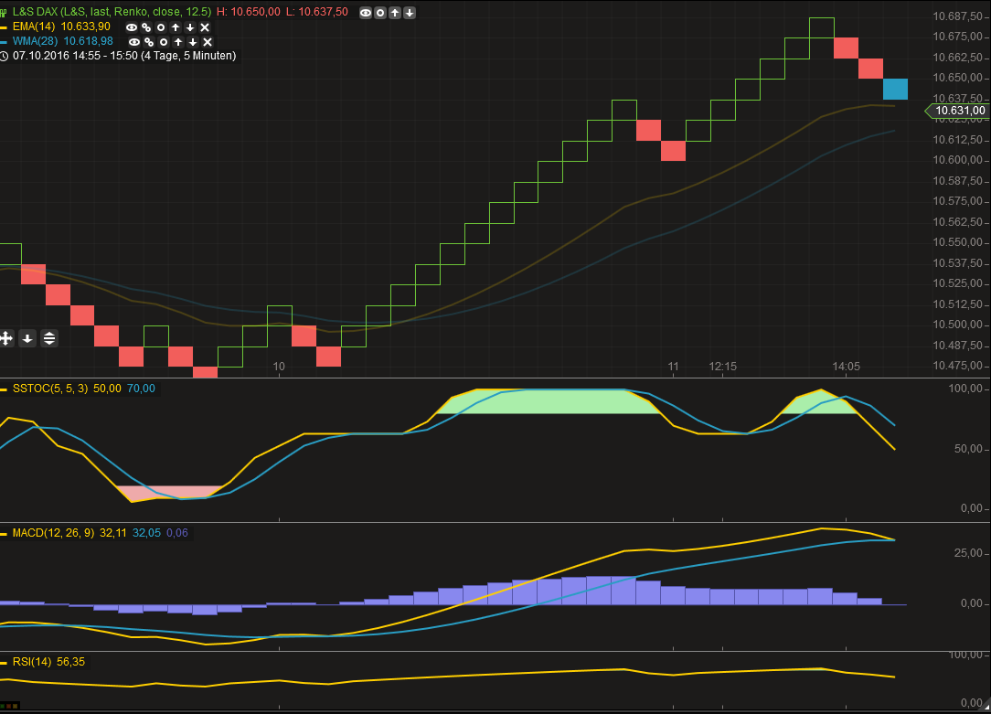The image size is (991, 714).
Task: Remove the EMA(14) indicator with its X icon
Action: (205, 27)
